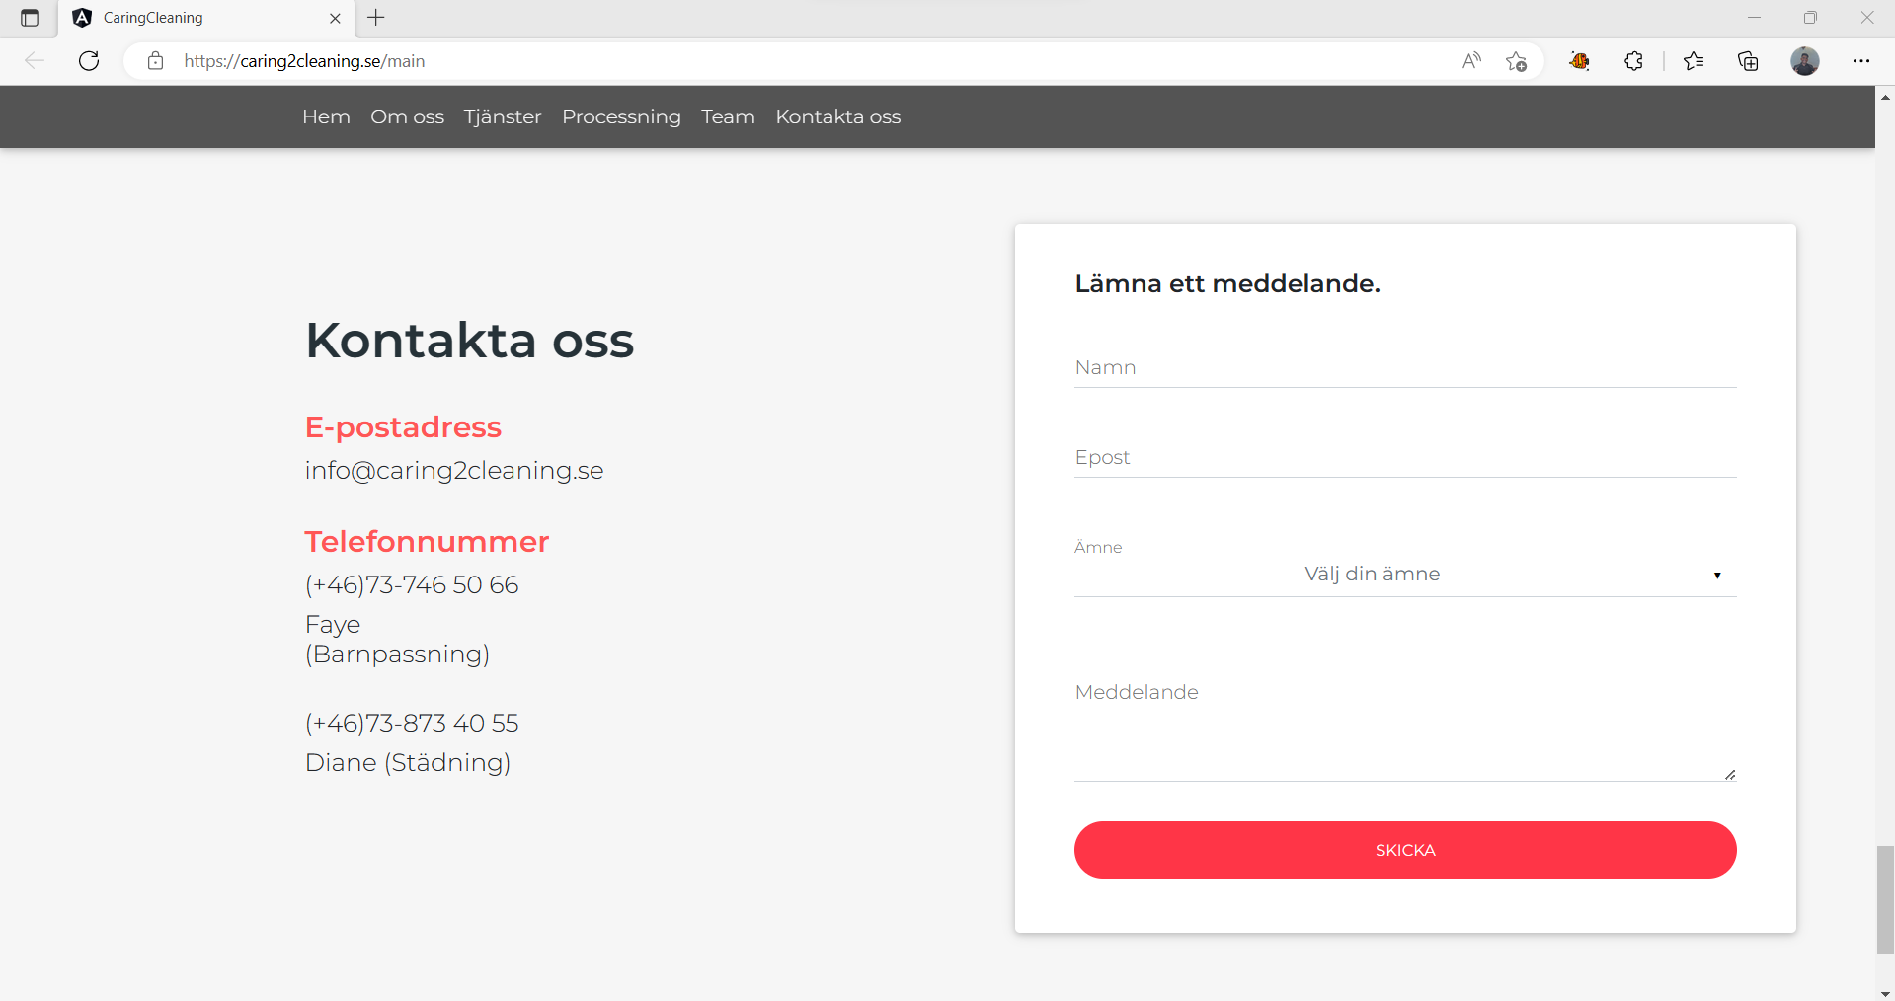This screenshot has width=1895, height=1001.
Task: Focus the Namn input field
Action: pyautogui.click(x=1404, y=368)
